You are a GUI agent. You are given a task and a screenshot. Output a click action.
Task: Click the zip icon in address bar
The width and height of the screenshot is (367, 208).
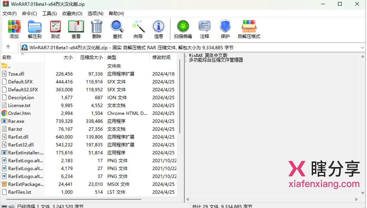pyautogui.click(x=25, y=47)
